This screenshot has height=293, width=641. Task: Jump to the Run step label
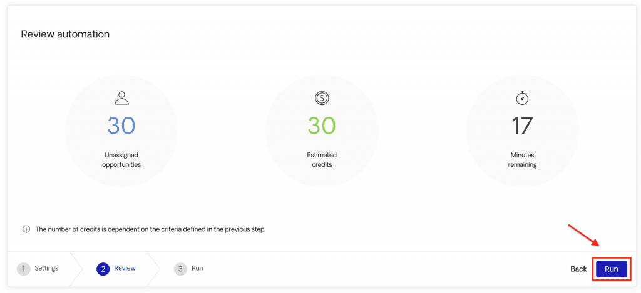tap(197, 268)
